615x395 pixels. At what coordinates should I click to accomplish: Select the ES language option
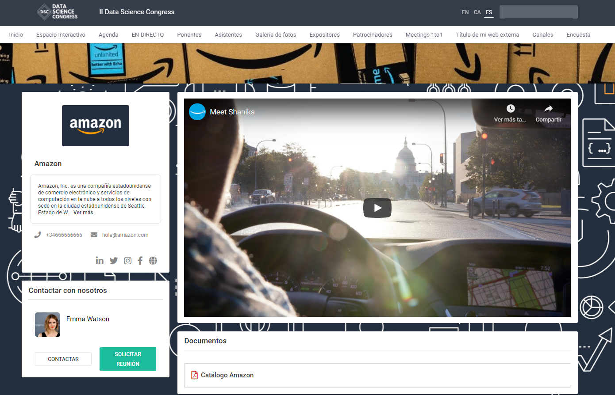[x=489, y=12]
